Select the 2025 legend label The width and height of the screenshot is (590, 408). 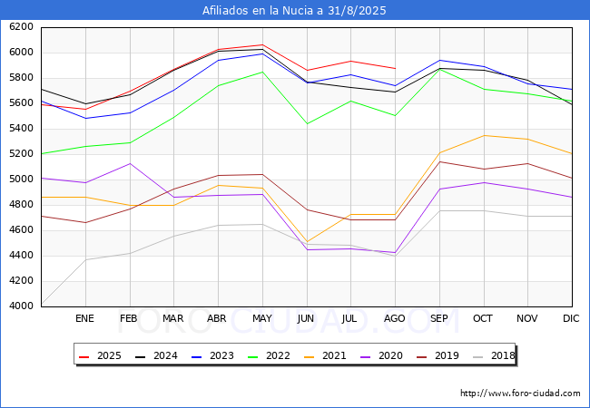pos(109,355)
